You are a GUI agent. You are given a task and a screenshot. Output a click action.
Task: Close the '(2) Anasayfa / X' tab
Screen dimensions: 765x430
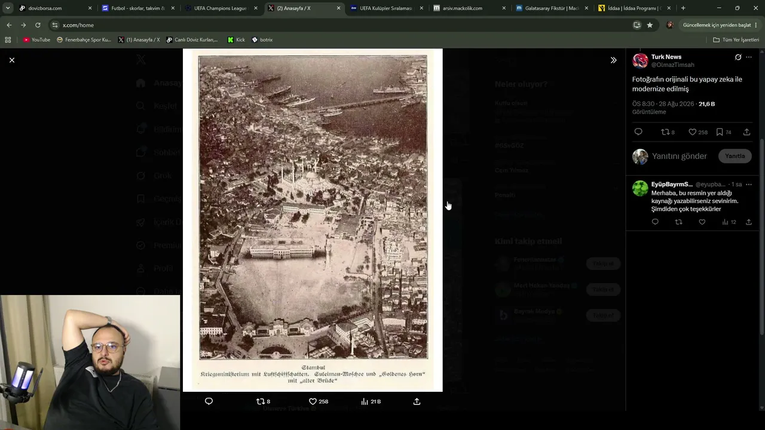click(x=338, y=8)
